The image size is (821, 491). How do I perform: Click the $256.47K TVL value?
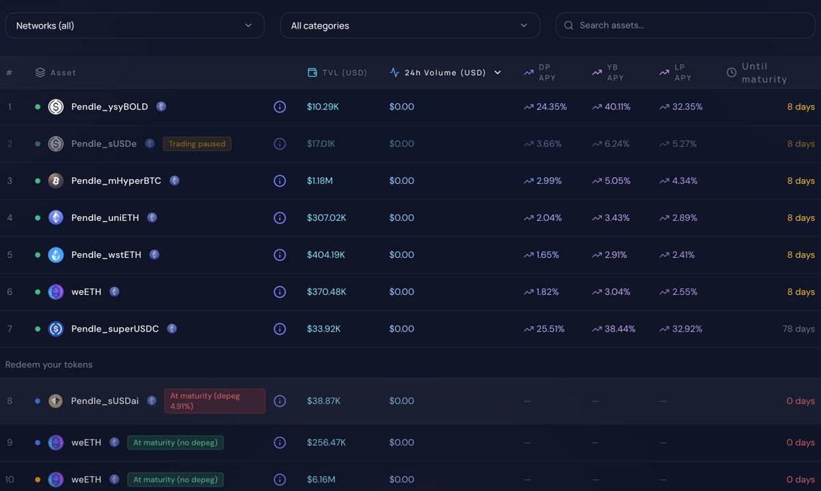coord(326,442)
